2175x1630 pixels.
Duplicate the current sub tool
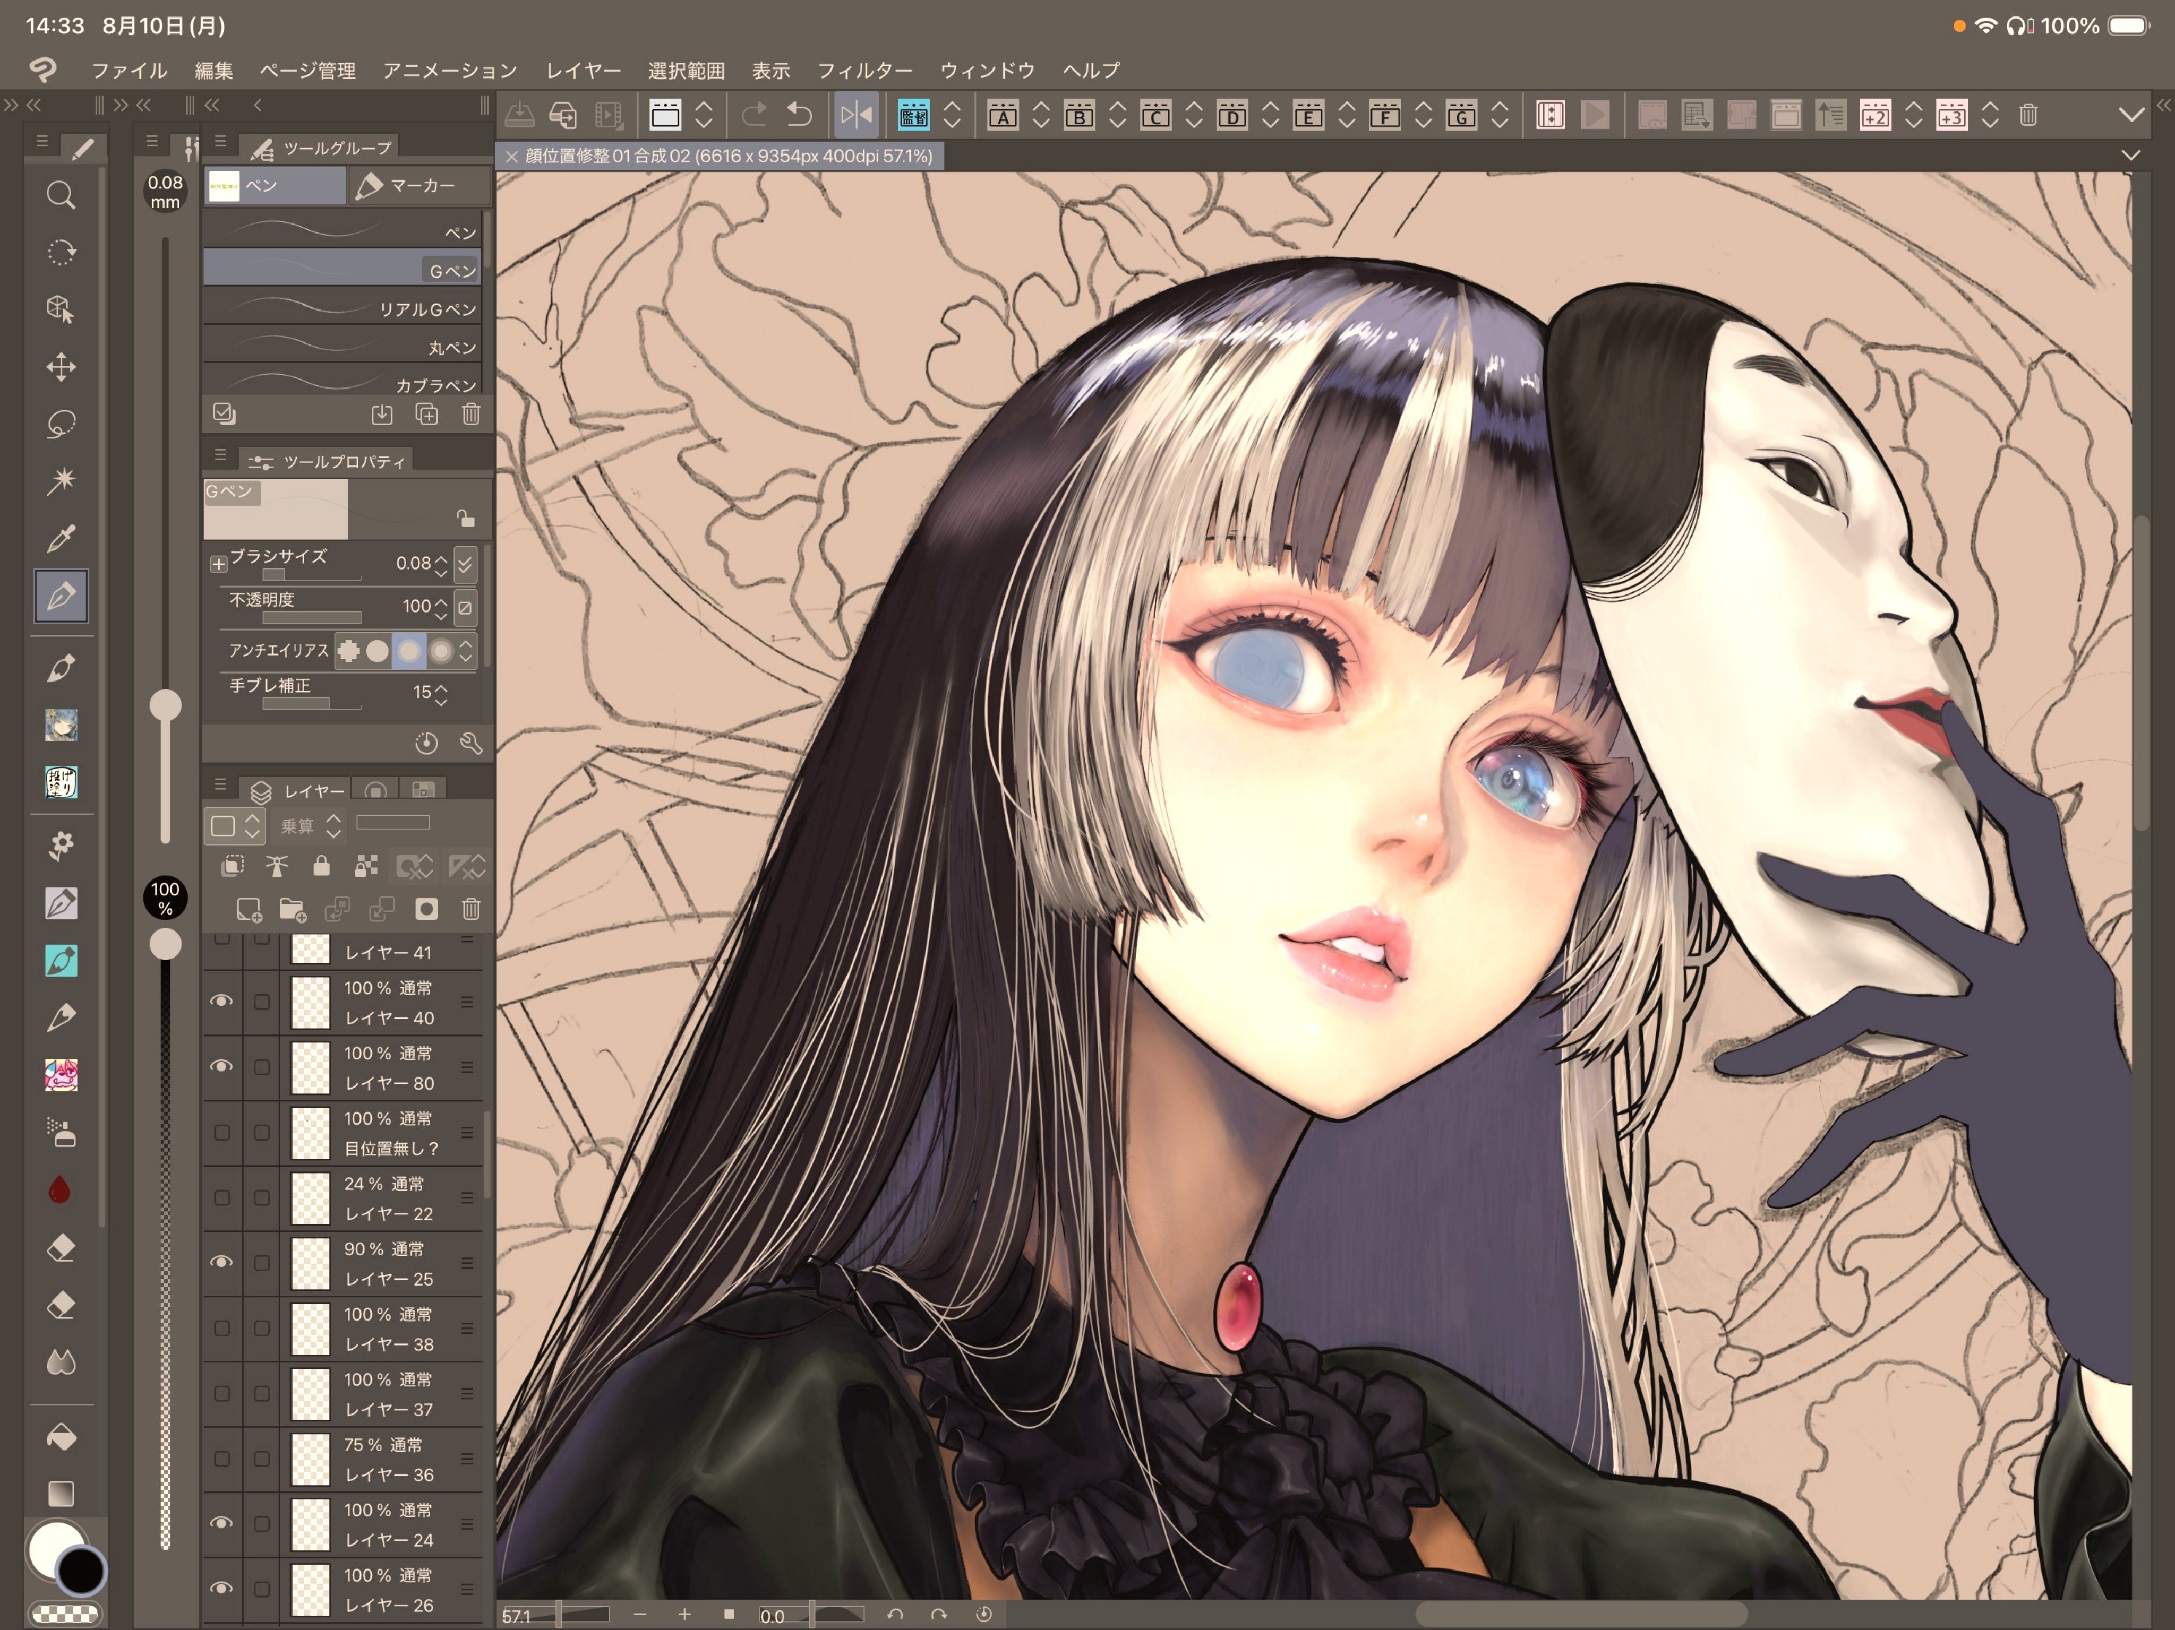pos(427,414)
